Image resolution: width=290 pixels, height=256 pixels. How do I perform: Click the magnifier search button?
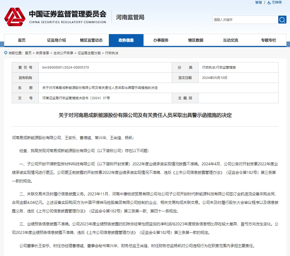tap(282, 20)
